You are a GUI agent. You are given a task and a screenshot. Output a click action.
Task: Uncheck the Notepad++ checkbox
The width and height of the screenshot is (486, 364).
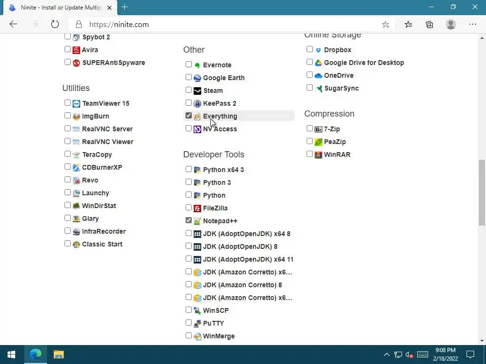188,220
